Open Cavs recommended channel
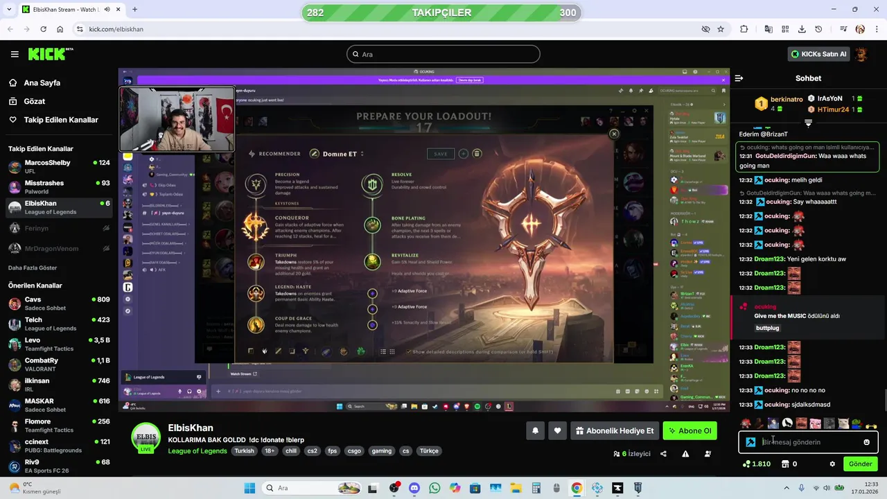Viewport: 887px width, 499px height. 58,304
